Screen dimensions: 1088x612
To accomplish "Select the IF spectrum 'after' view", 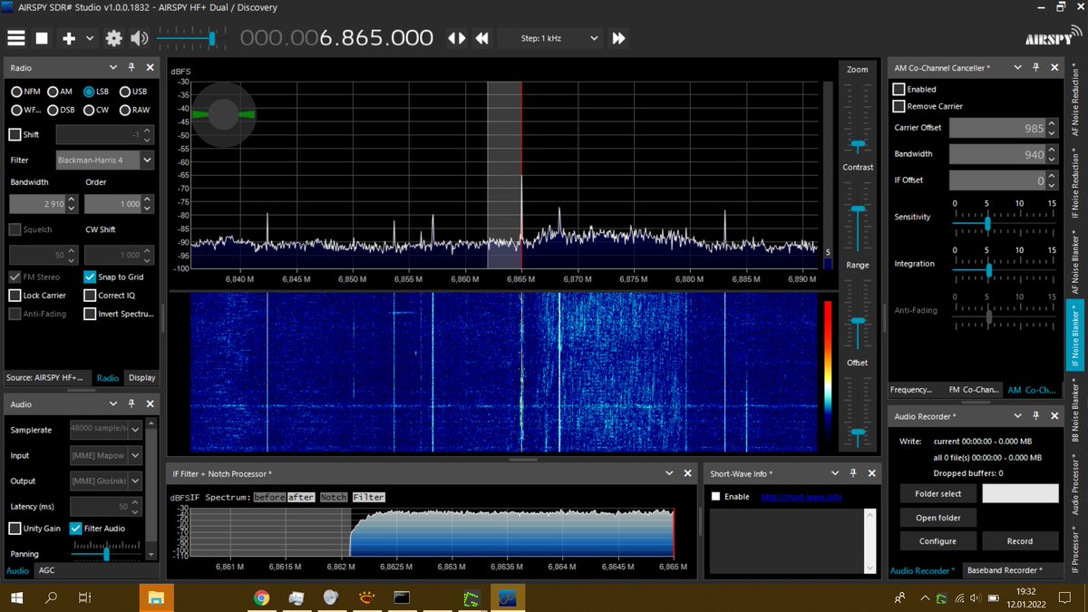I will 301,497.
